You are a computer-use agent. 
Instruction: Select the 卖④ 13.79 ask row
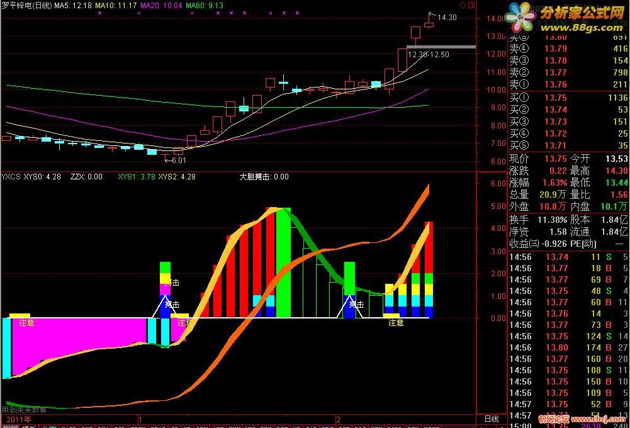pyautogui.click(x=568, y=48)
